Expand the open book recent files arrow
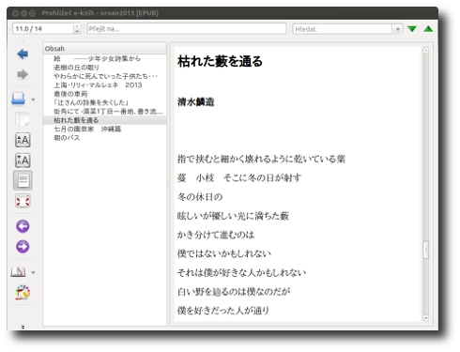This screenshot has height=352, width=460. (33, 99)
